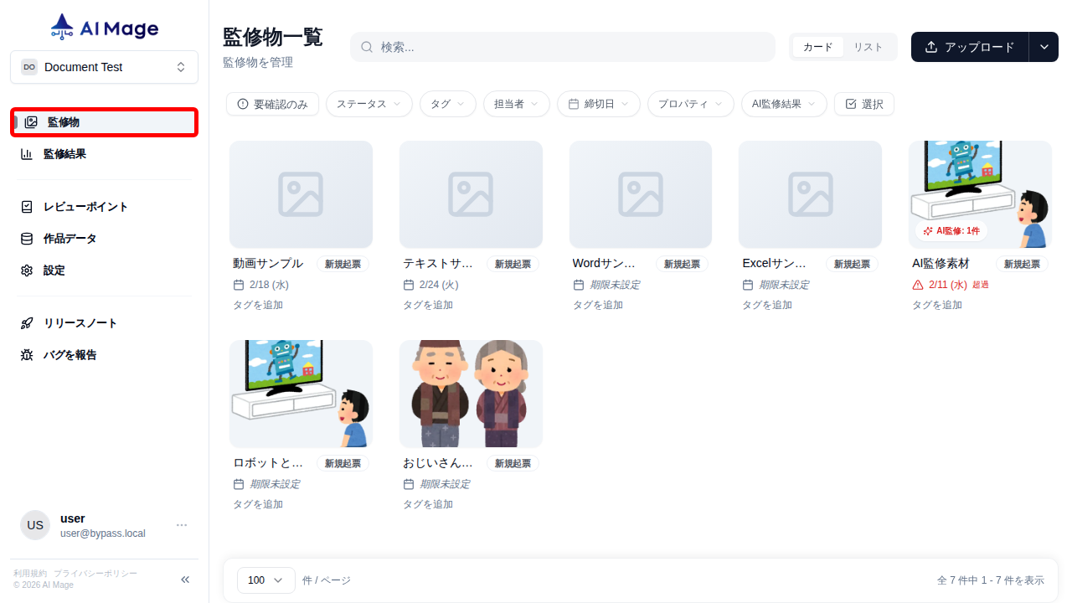Screen dimensions: 1072x603
Task: Open the 締切日 filter
Action: (x=598, y=104)
